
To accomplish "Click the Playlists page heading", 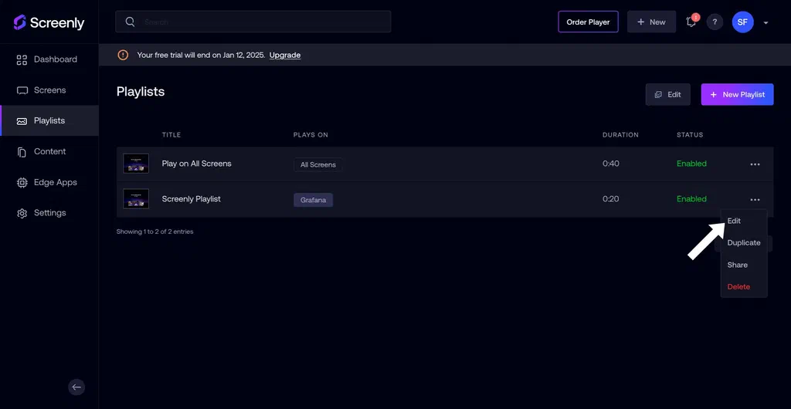I will (141, 92).
